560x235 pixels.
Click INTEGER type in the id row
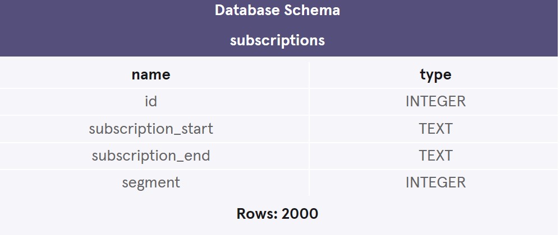click(435, 101)
